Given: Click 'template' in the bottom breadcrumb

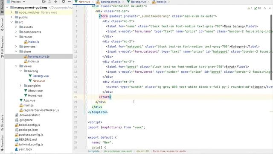Looking at the screenshot, I should [94, 151].
